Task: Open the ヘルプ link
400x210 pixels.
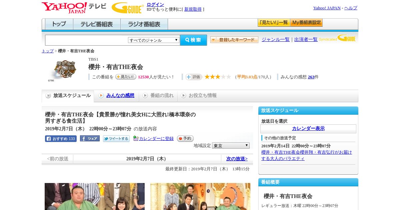Action: pos(351,8)
